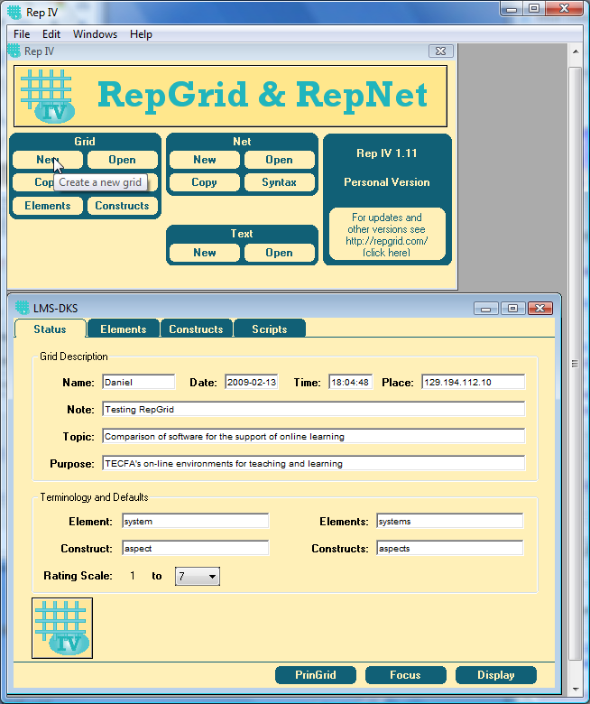The image size is (590, 704).
Task: Create new text with Text New button
Action: click(204, 253)
